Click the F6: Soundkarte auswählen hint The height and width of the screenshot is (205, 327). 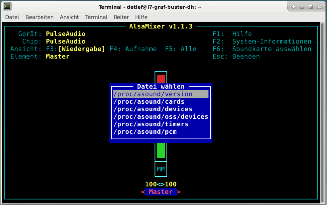[x=262, y=49]
